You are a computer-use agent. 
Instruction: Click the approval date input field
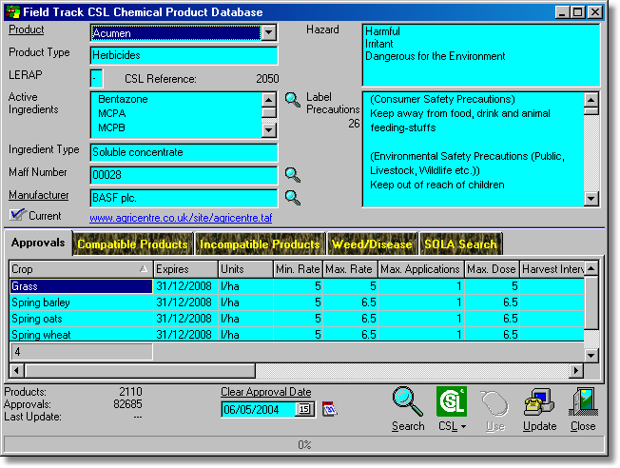[259, 409]
